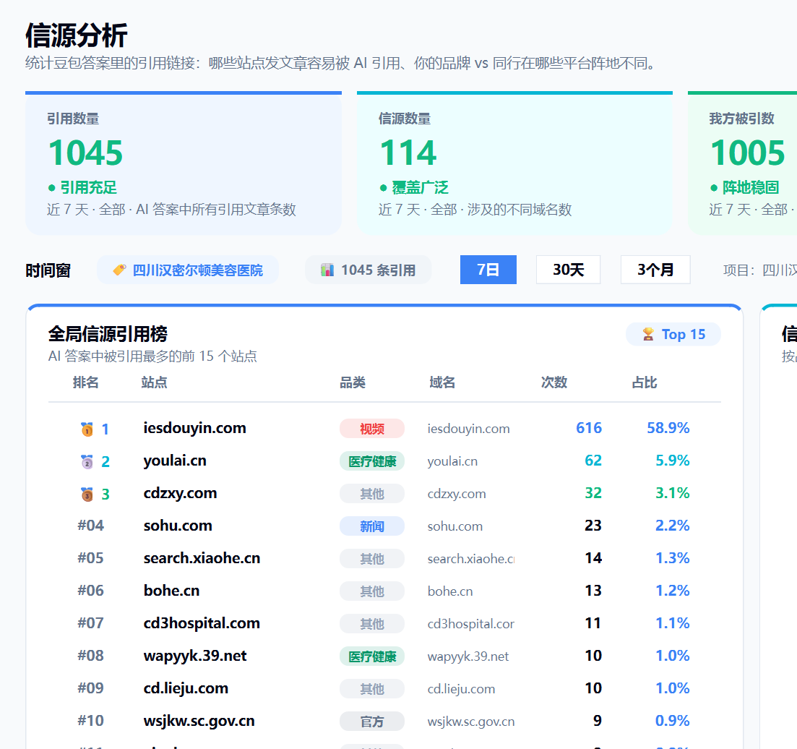Click the 全局信源引用榜 panel heading
Viewport: 797px width, 749px height.
click(108, 334)
